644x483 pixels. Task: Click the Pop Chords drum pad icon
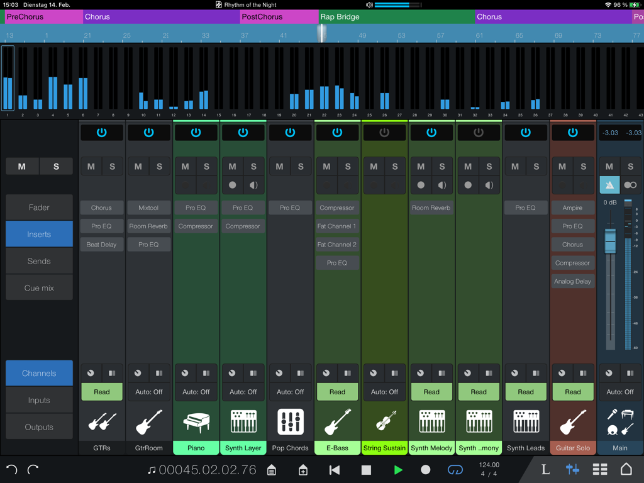pyautogui.click(x=290, y=421)
